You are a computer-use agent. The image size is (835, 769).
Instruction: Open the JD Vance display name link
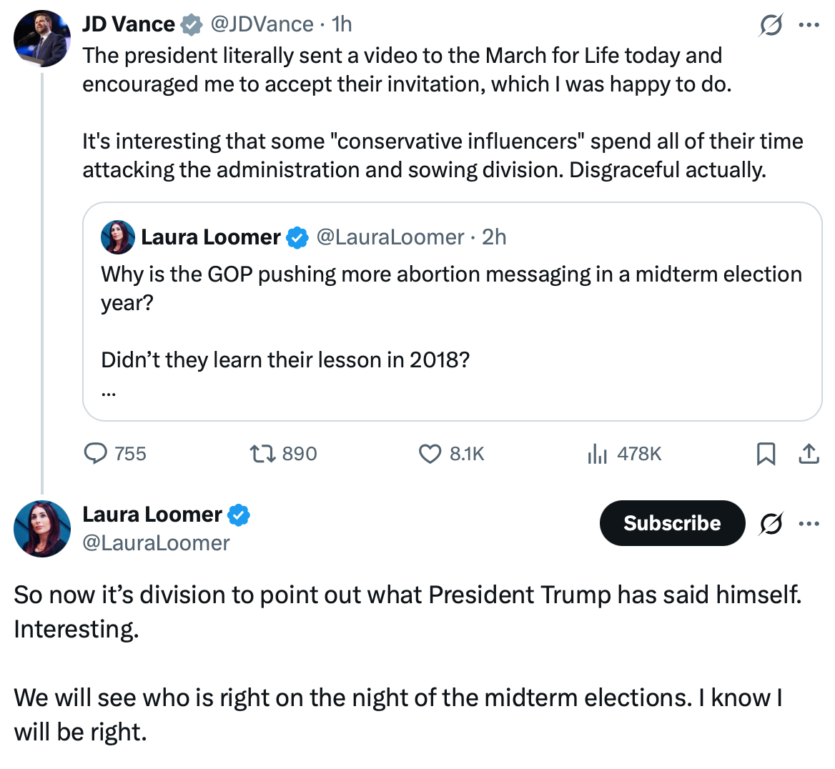[129, 24]
